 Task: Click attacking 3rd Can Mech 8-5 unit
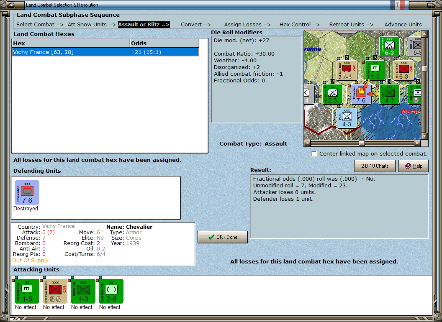[x=55, y=291]
